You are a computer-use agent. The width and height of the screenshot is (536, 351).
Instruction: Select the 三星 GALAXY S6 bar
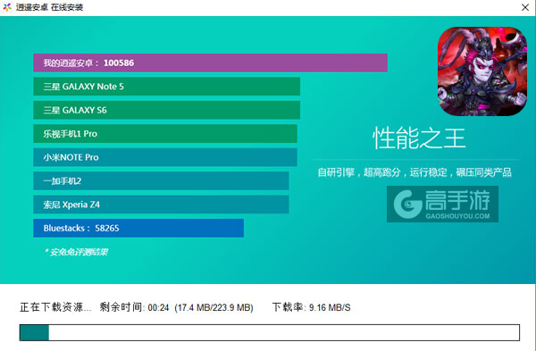coord(166,110)
